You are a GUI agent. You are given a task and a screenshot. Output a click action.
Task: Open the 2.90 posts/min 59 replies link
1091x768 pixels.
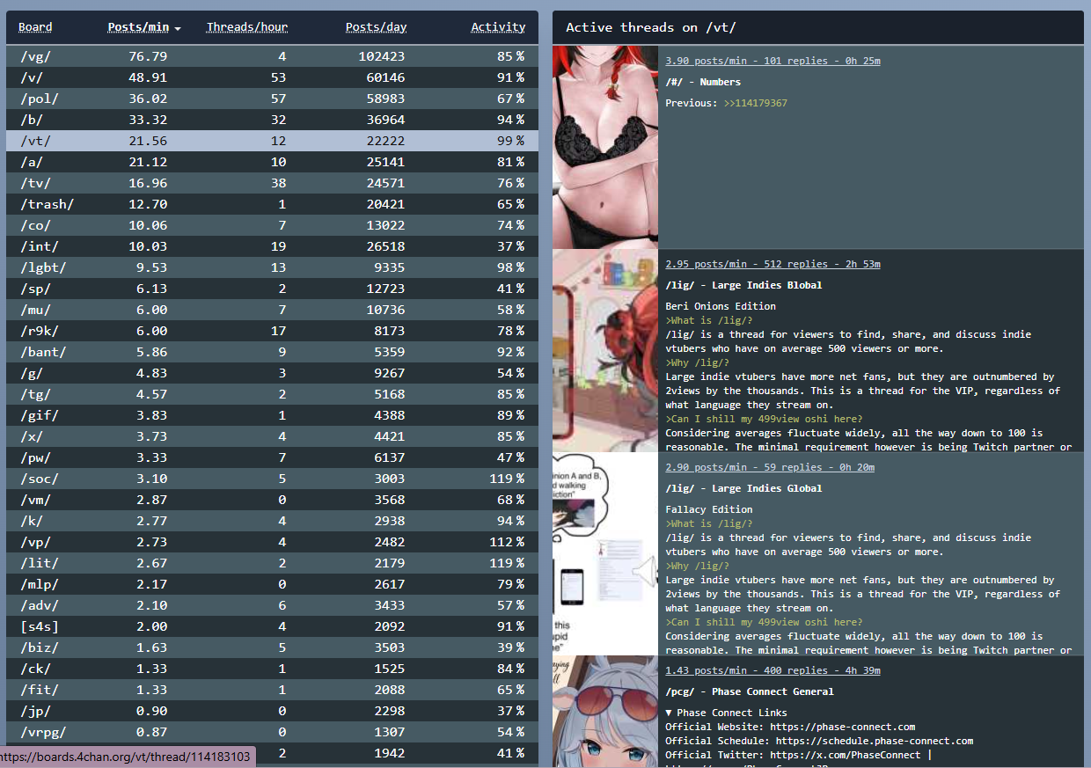coord(770,467)
